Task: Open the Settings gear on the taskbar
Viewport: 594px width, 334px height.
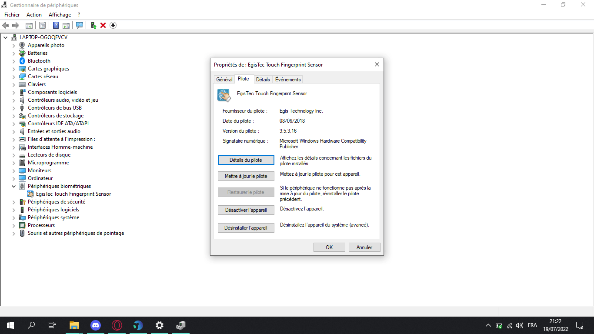Action: (x=160, y=325)
